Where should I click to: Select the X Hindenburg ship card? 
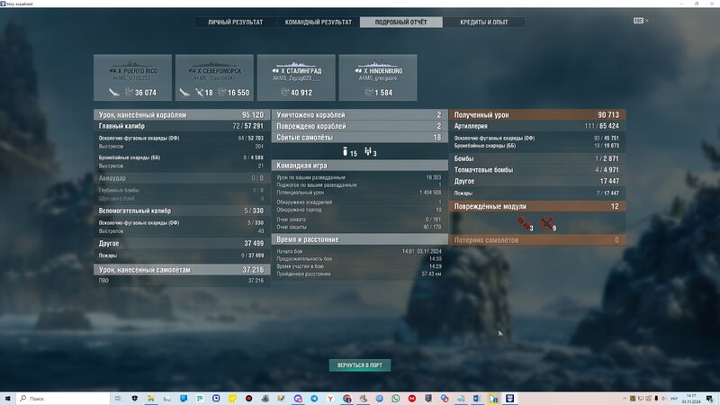click(378, 77)
